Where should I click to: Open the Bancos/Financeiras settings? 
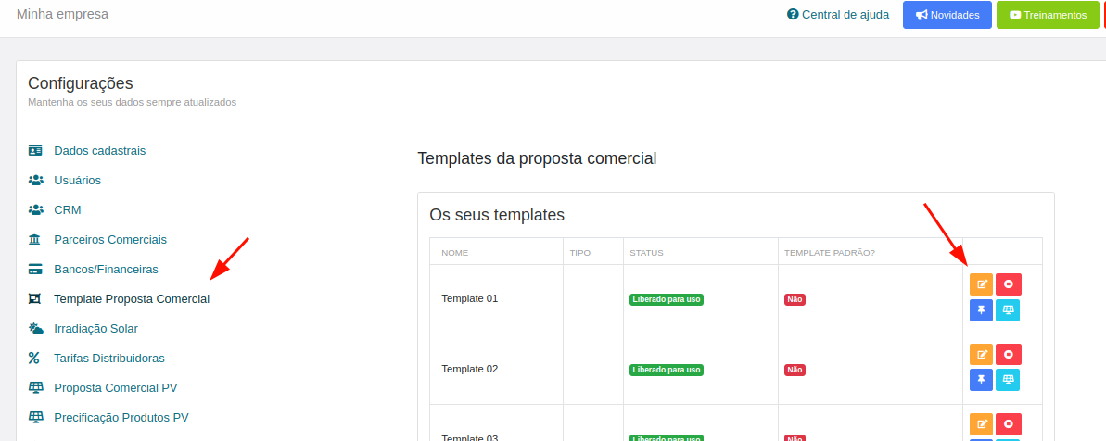[106, 269]
